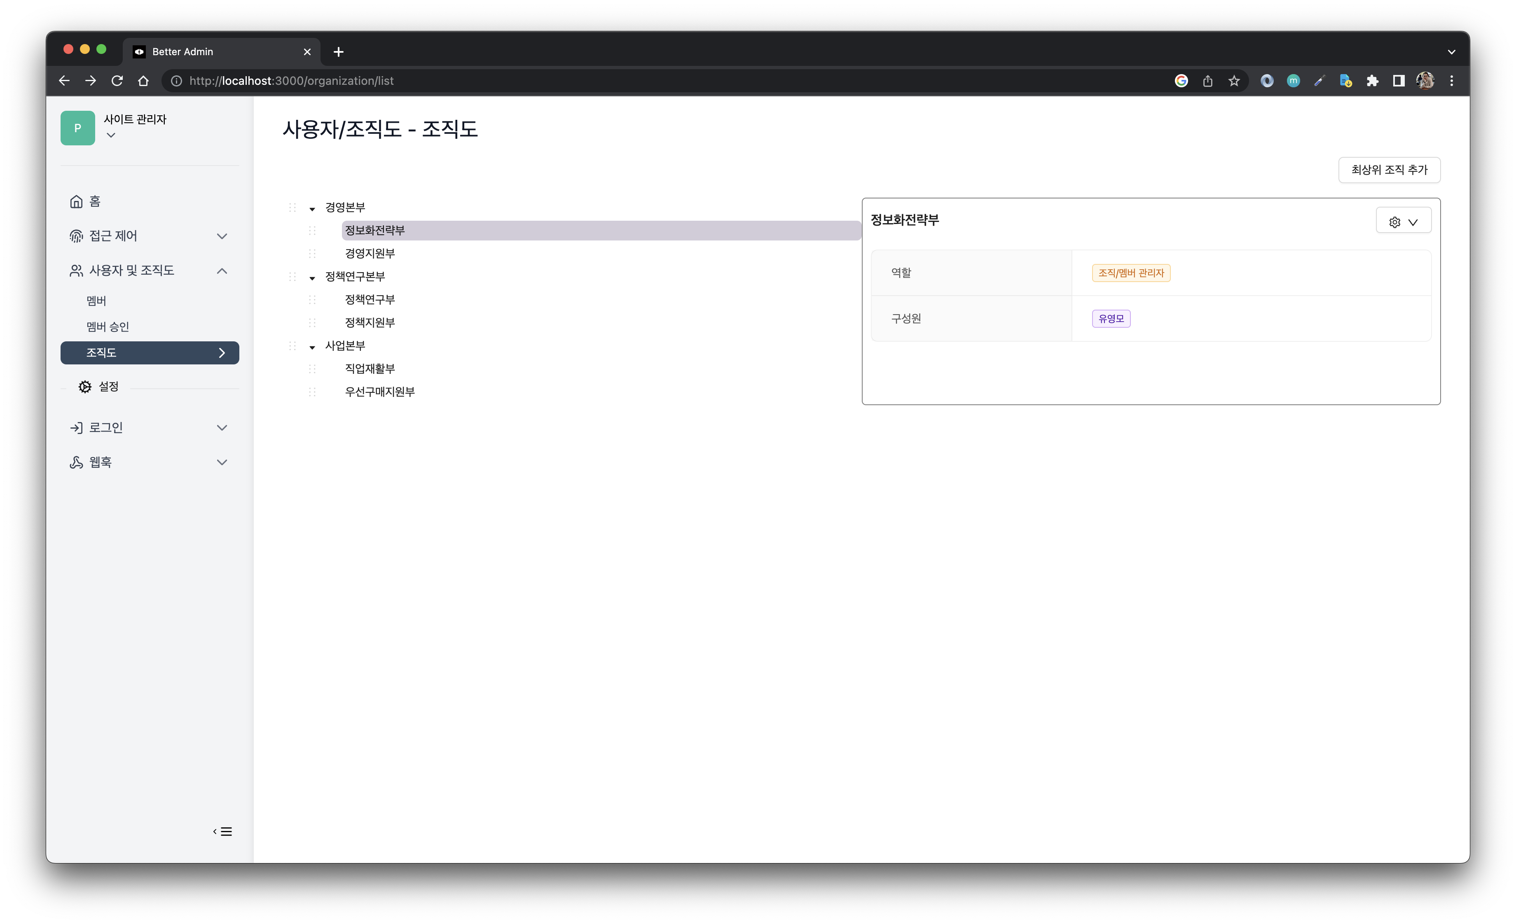Select the 정책지원부 tree item
The height and width of the screenshot is (924, 1516).
tap(369, 322)
